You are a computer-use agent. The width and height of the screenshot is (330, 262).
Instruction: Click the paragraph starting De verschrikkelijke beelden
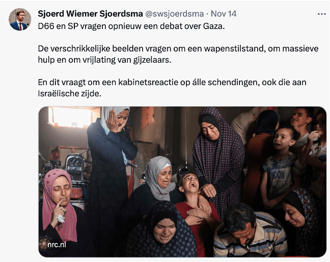point(178,54)
